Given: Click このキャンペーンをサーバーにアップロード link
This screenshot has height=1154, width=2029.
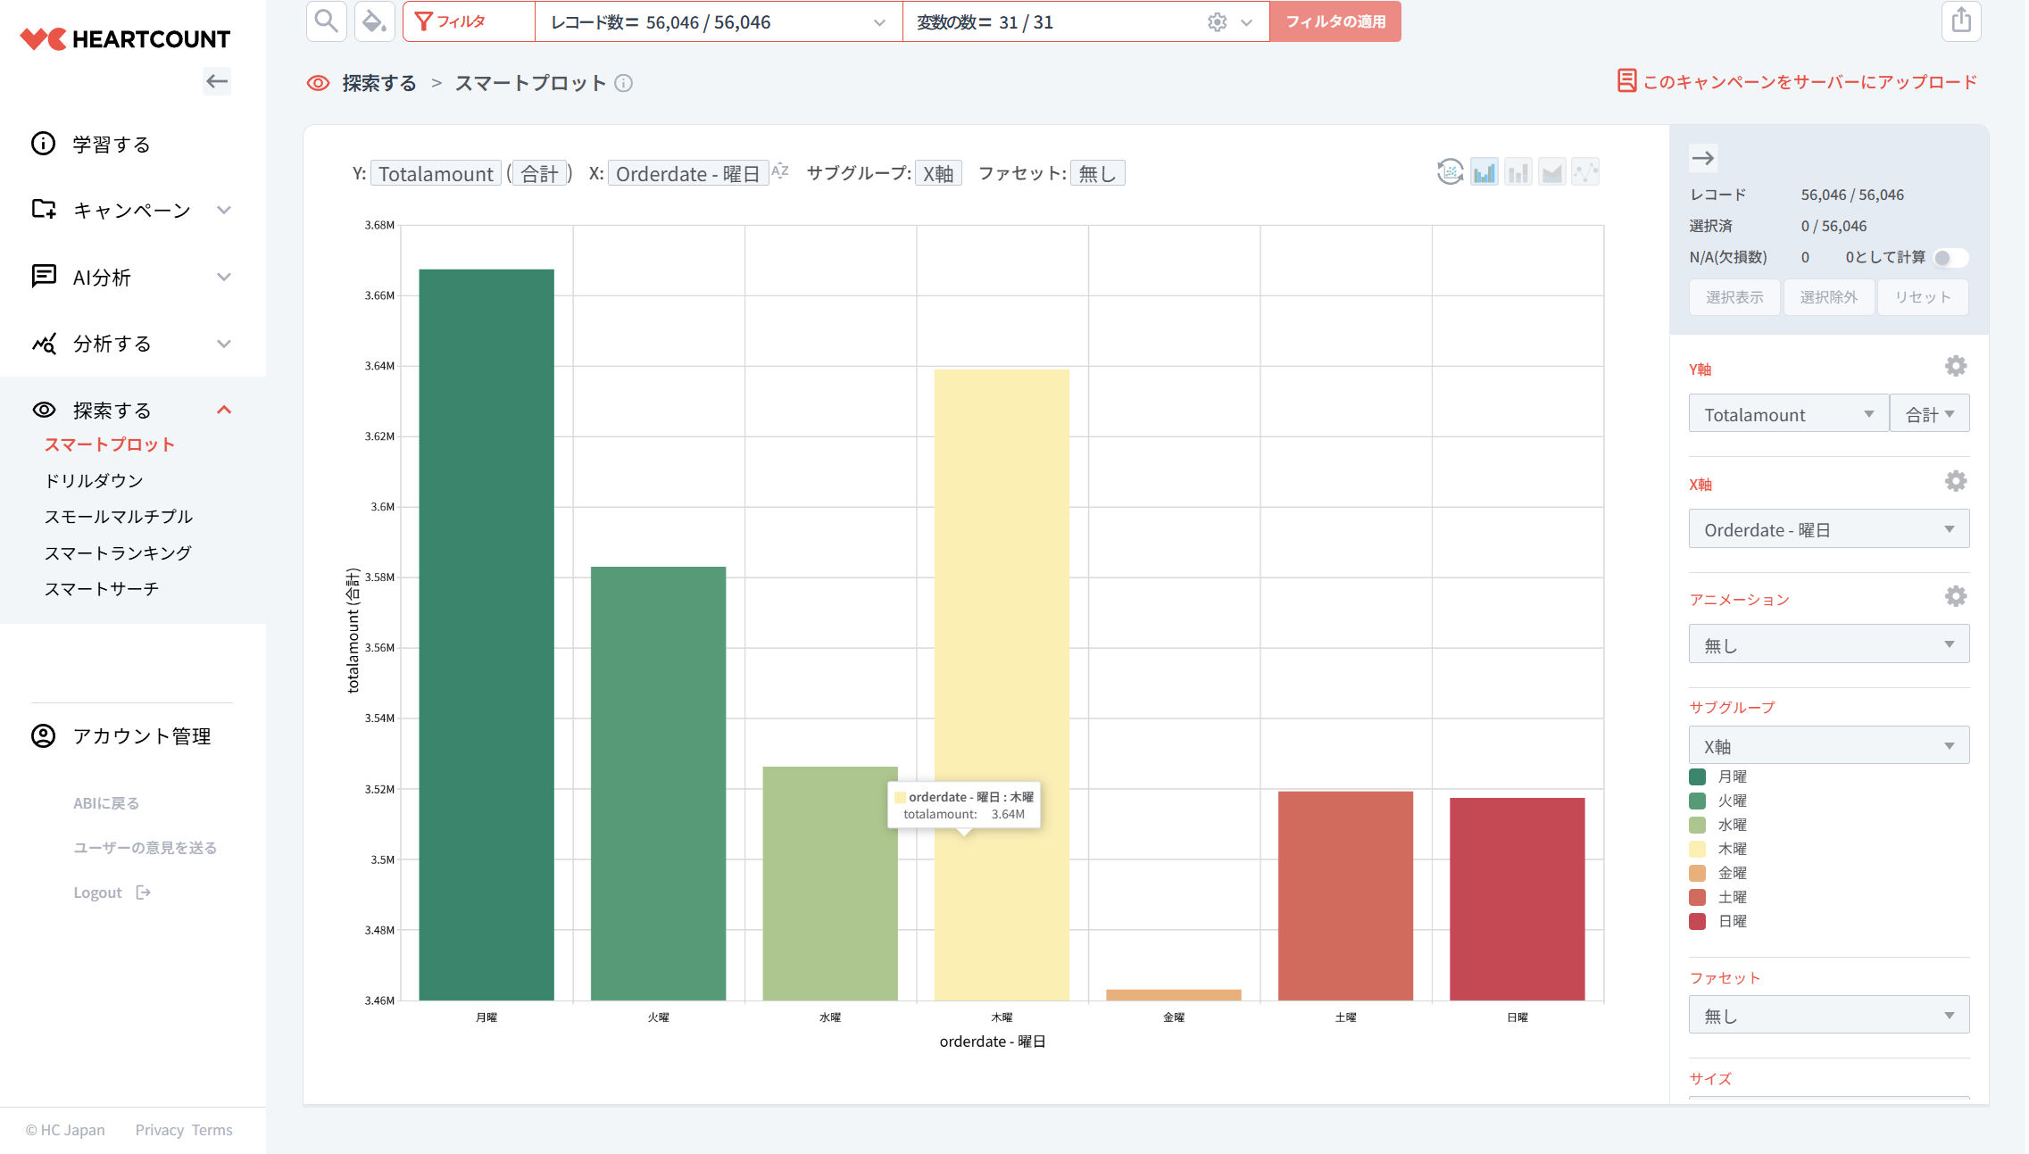Looking at the screenshot, I should coord(1810,82).
